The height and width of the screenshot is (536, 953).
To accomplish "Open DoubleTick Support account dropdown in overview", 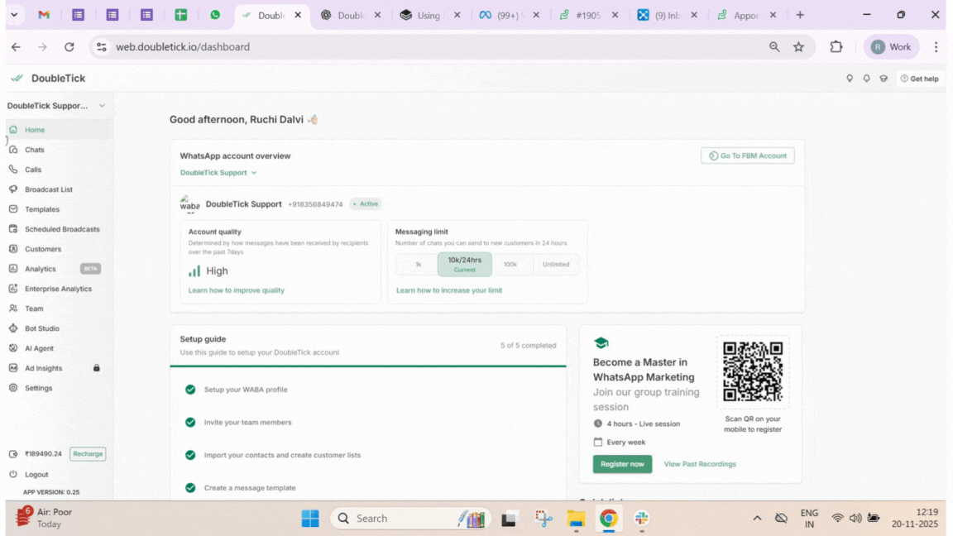I will (x=218, y=173).
